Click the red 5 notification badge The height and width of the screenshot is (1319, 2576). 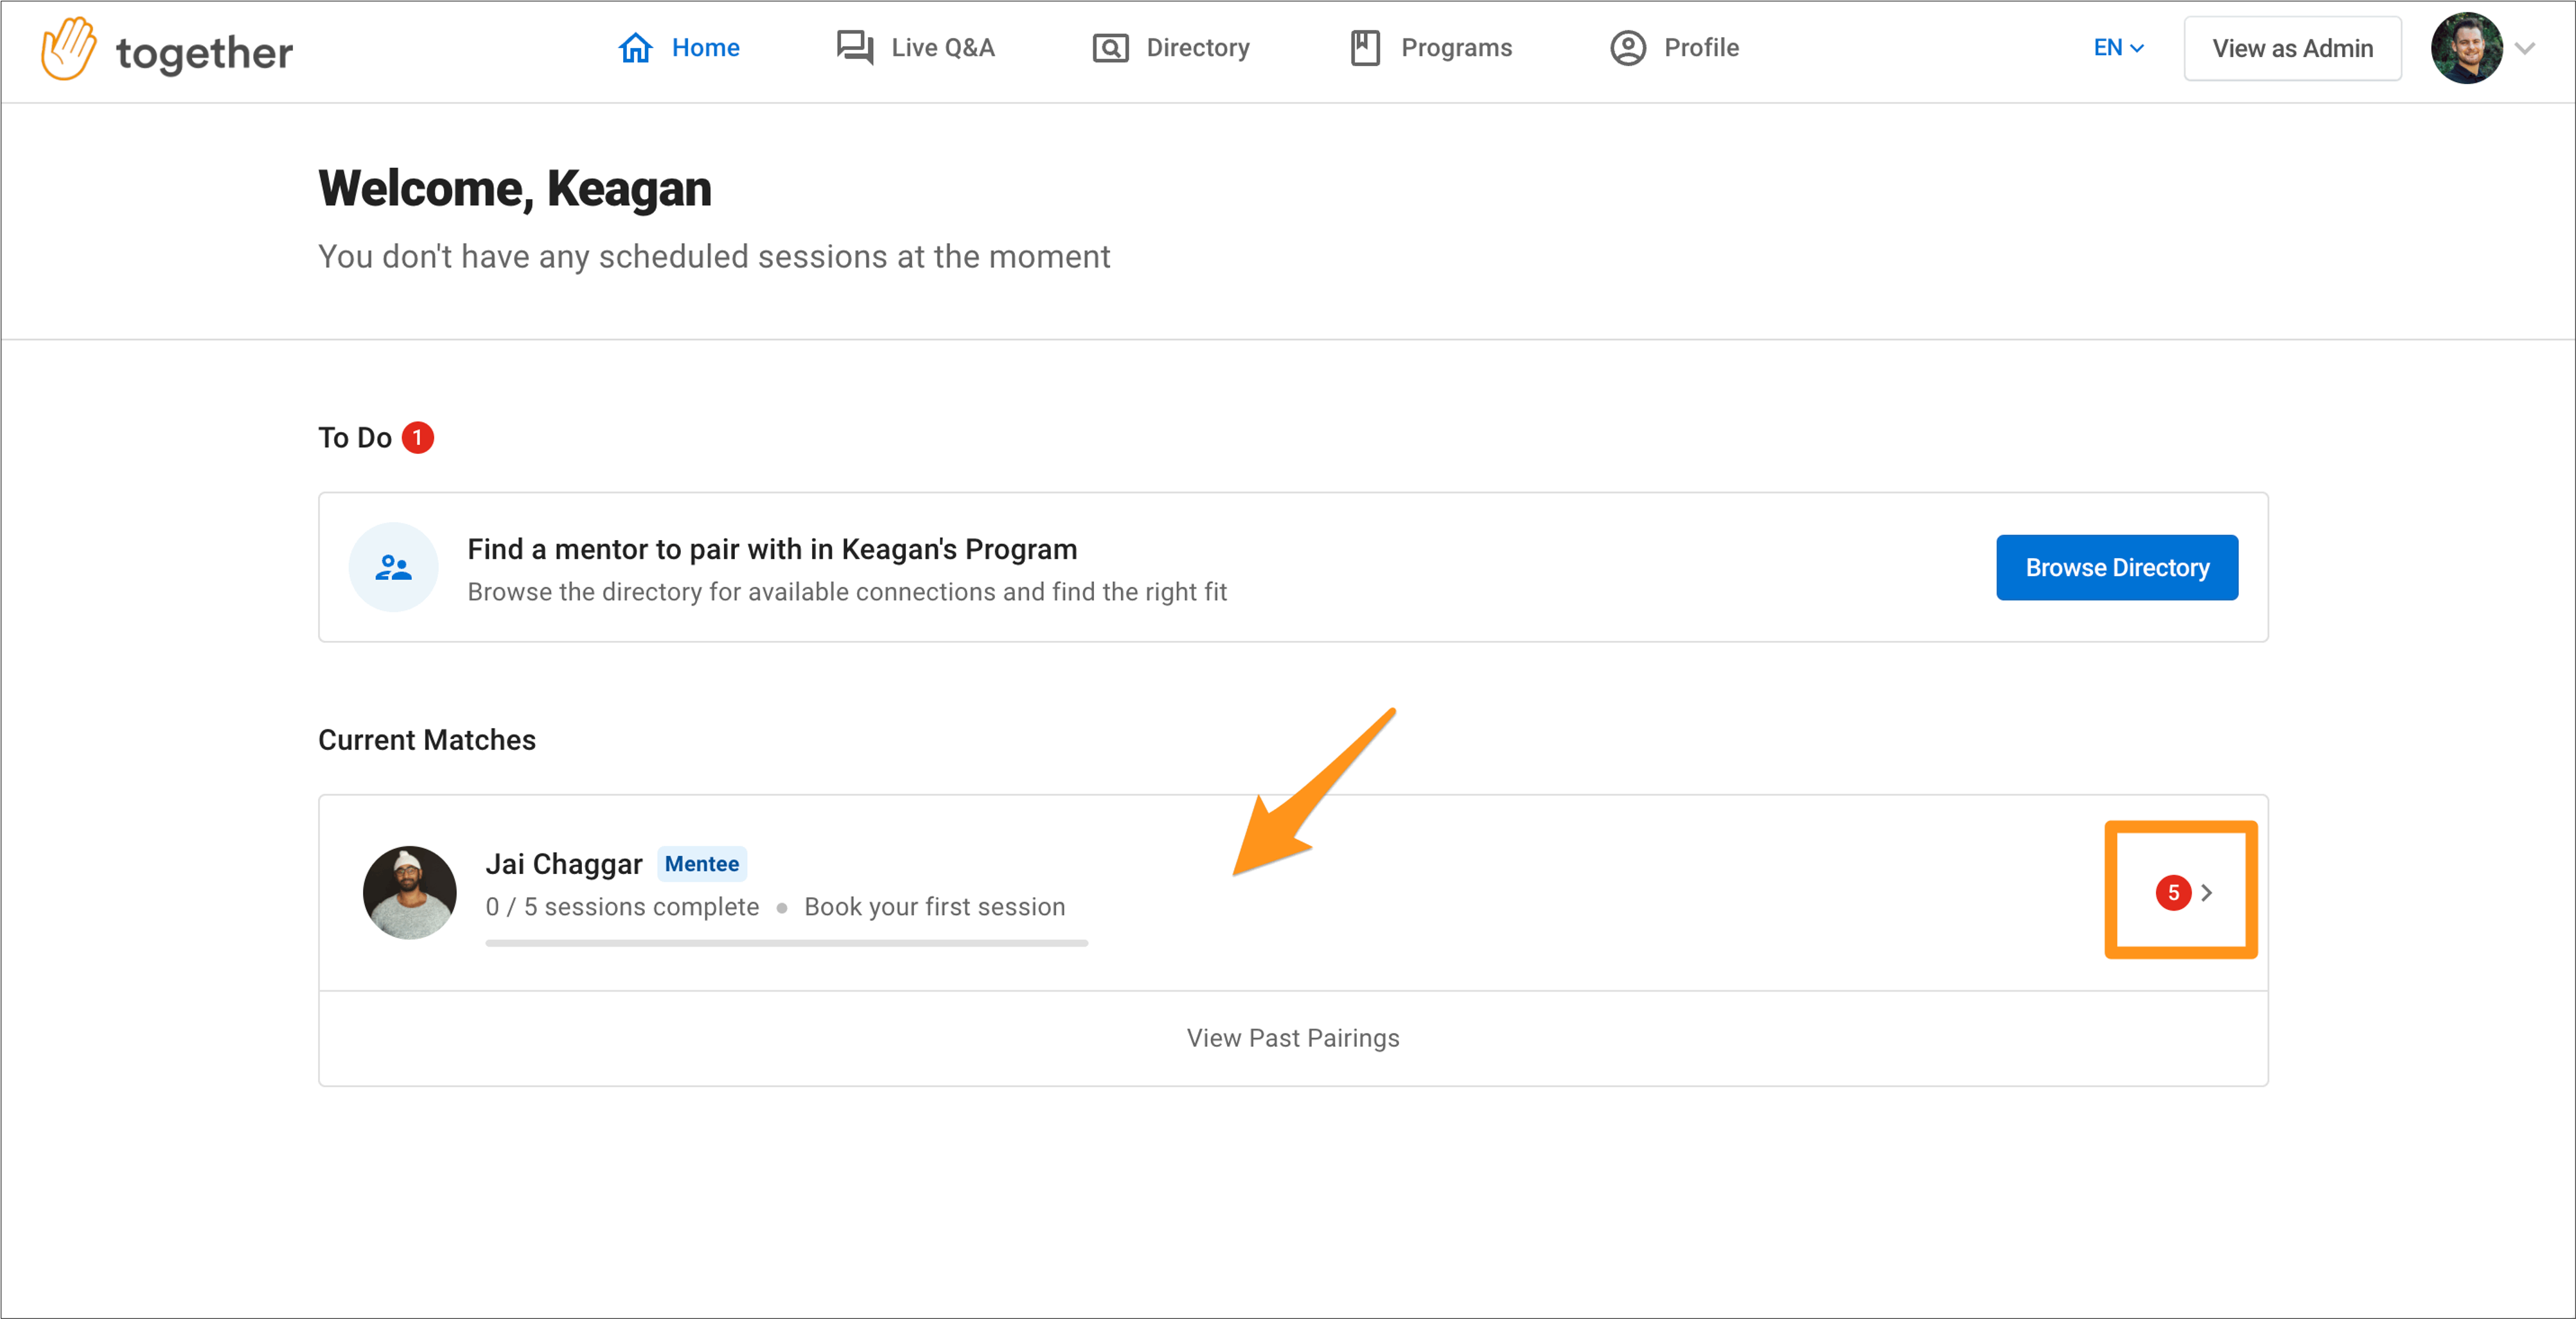(x=2173, y=892)
